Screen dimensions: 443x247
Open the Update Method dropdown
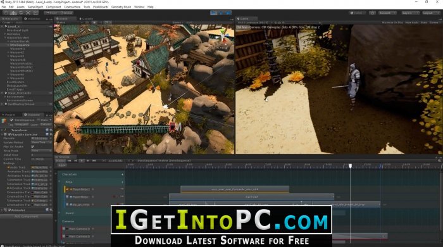tap(42, 142)
